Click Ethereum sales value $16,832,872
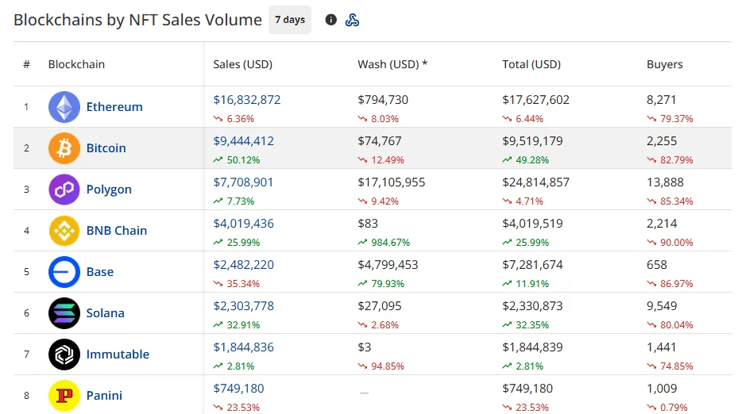 click(247, 100)
